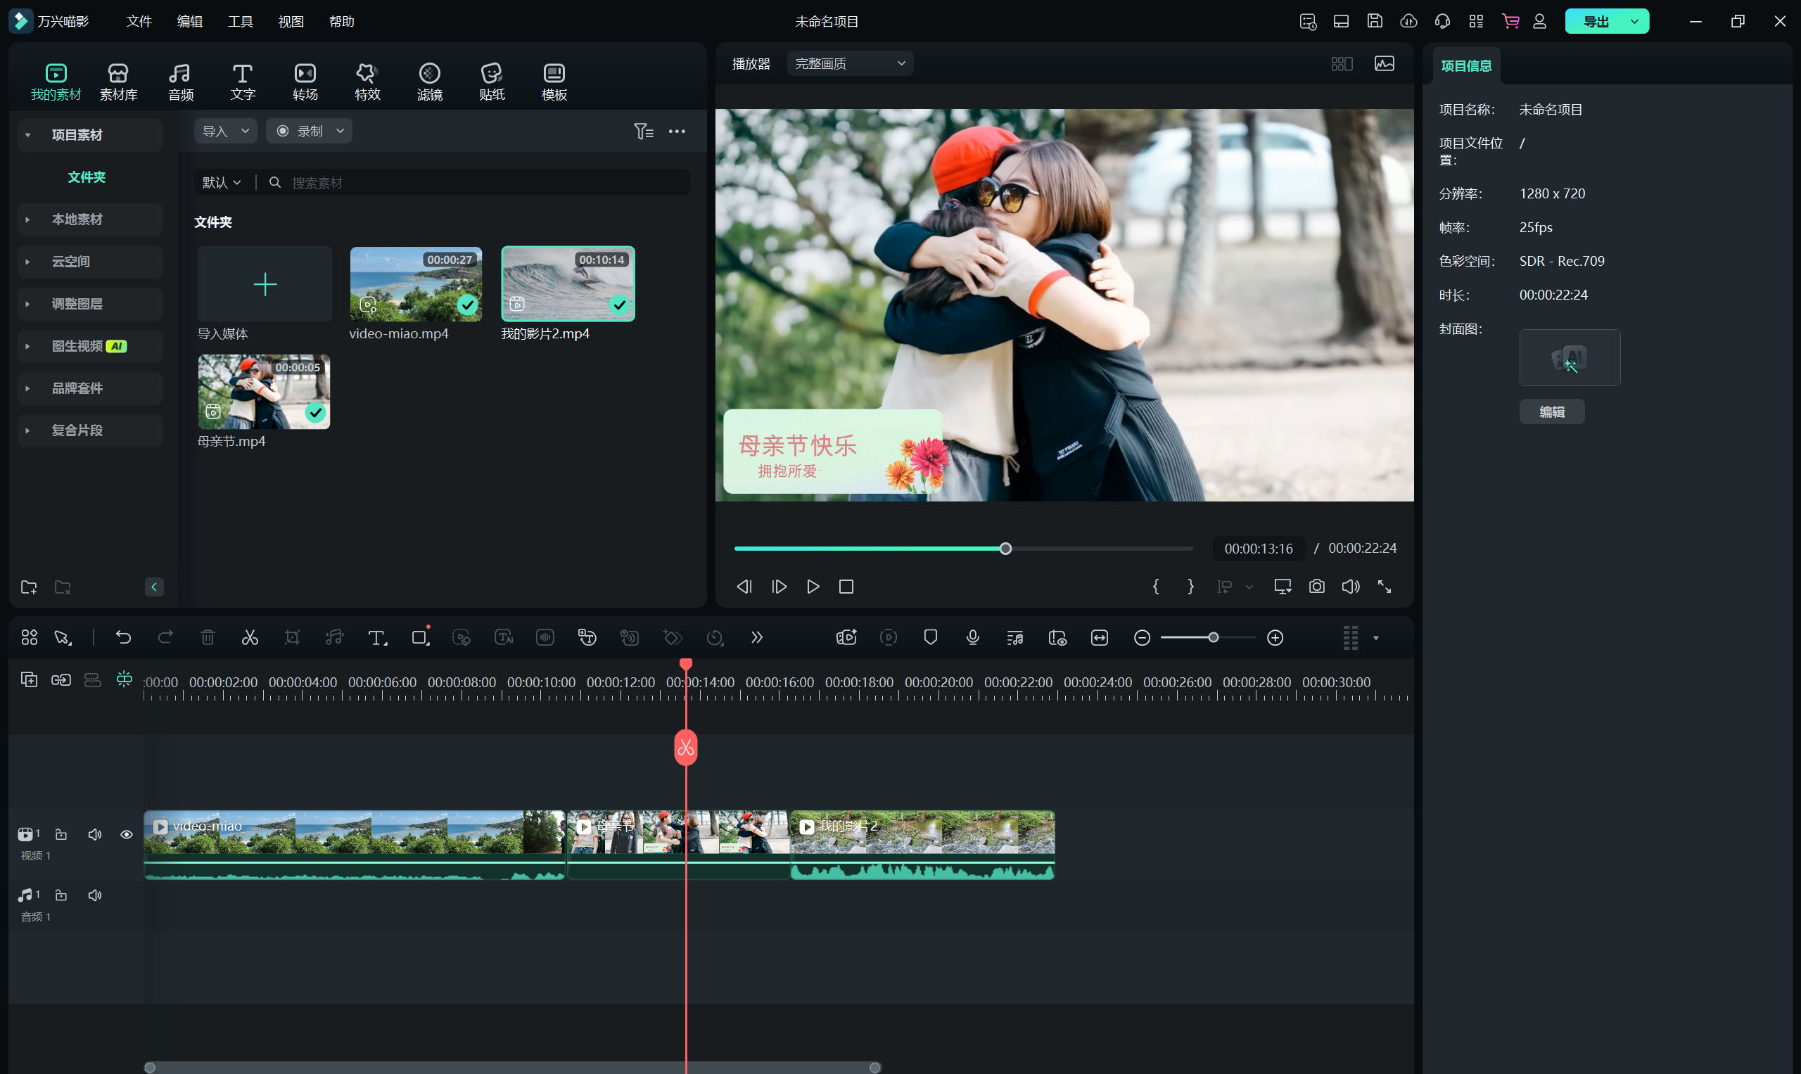Open the Filters (滤镜) panel
Viewport: 1801px width, 1074px height.
point(429,81)
